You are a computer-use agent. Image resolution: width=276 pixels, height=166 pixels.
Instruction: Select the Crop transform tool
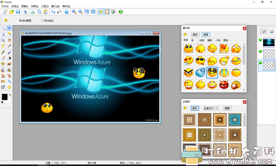pos(3,87)
